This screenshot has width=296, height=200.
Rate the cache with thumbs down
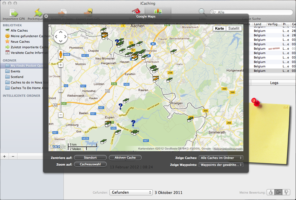tap(286, 192)
